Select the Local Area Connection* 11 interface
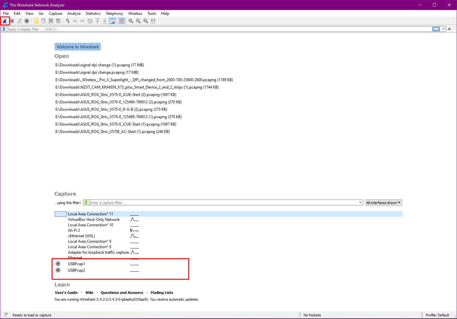This screenshot has width=457, height=319. coord(228,214)
